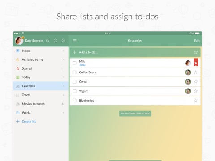
Task: Tap the Edit button
Action: [x=197, y=41]
